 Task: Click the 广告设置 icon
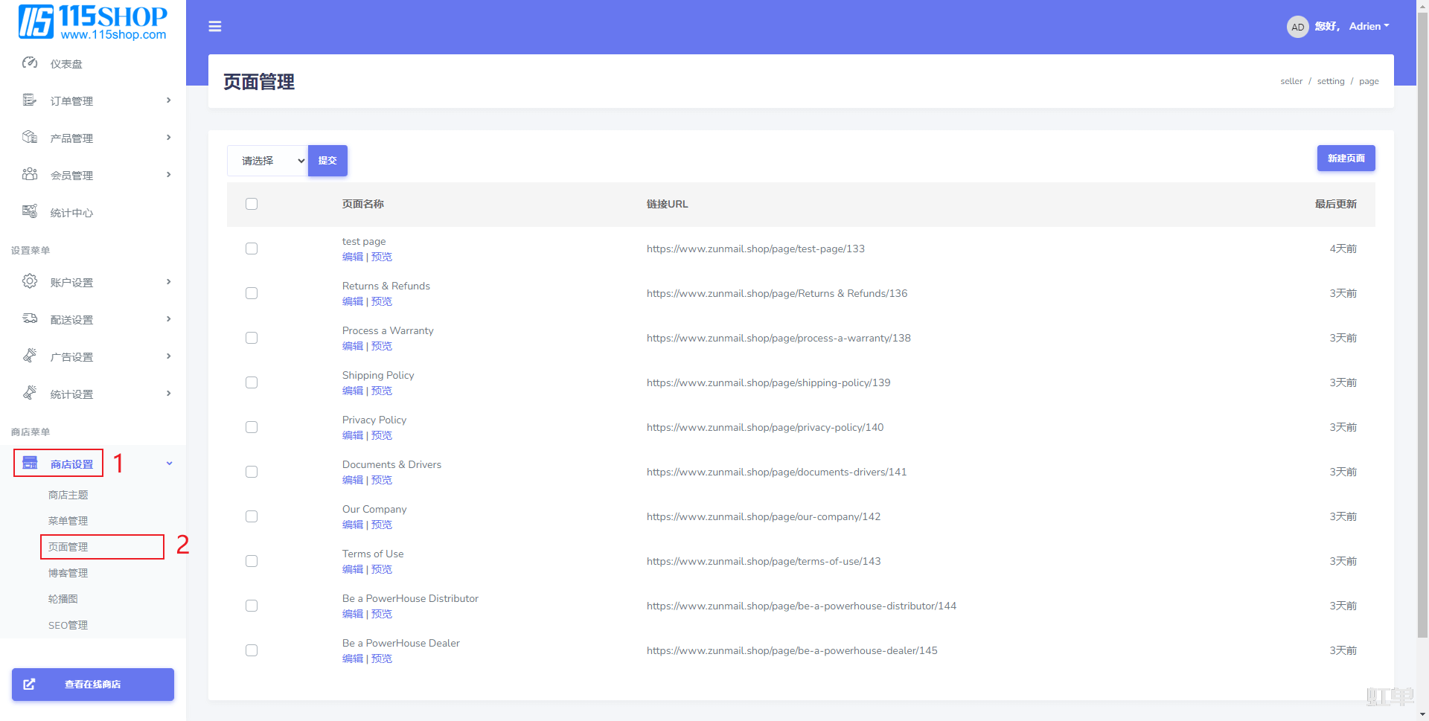30,356
